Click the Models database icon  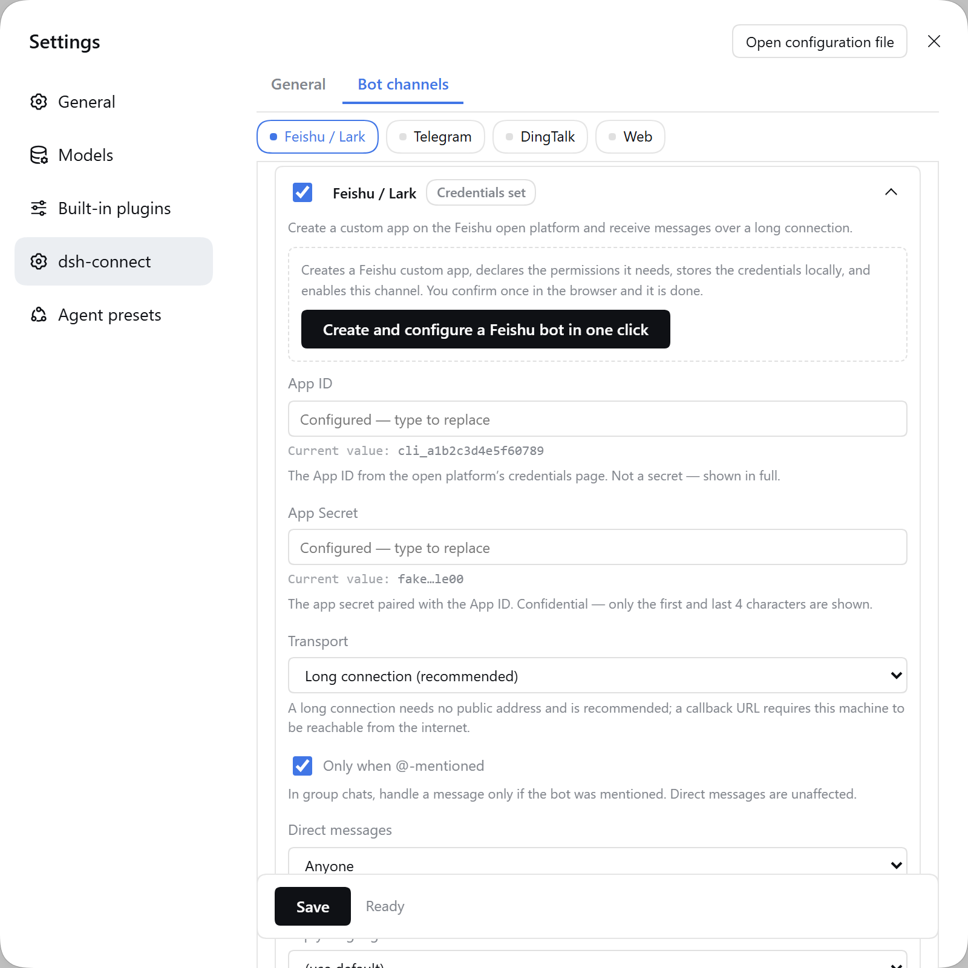(39, 155)
